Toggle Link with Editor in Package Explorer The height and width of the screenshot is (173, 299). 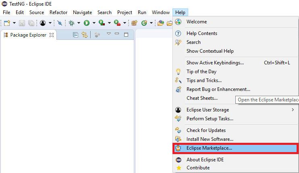tap(85, 35)
